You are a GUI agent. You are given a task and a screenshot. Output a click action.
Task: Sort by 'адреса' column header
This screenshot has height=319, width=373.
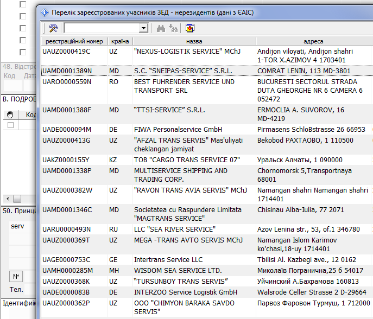(313, 41)
